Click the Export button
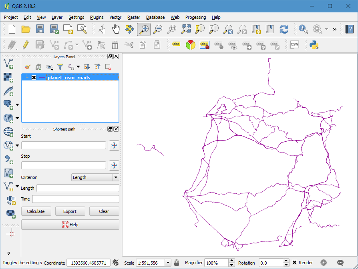358x269 pixels. tap(70, 211)
